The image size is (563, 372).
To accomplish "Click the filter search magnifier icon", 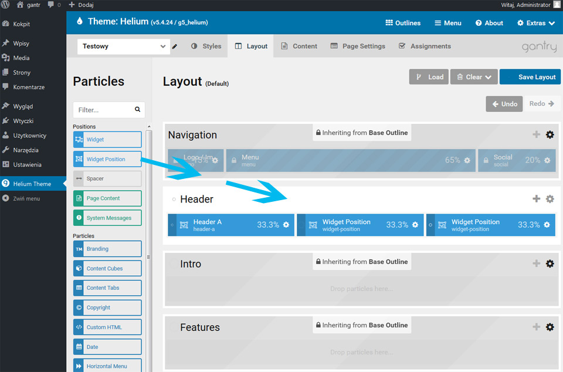I will point(137,109).
